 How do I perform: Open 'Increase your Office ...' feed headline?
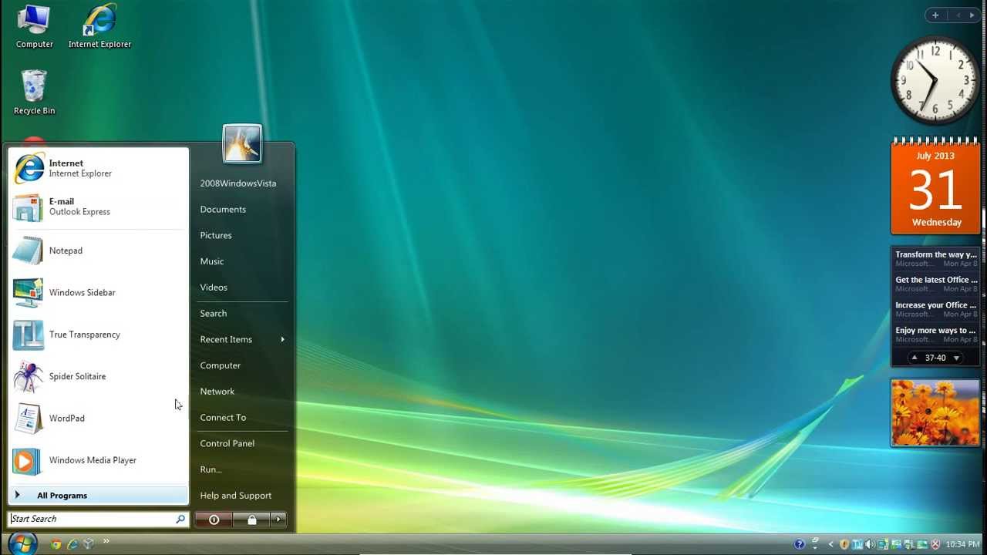(x=935, y=309)
